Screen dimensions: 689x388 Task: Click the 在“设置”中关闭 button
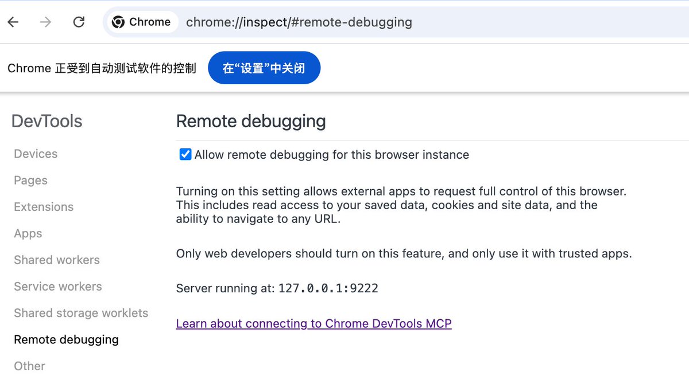(x=264, y=68)
